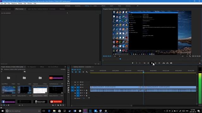Export frame with the camera icon

click(x=171, y=63)
